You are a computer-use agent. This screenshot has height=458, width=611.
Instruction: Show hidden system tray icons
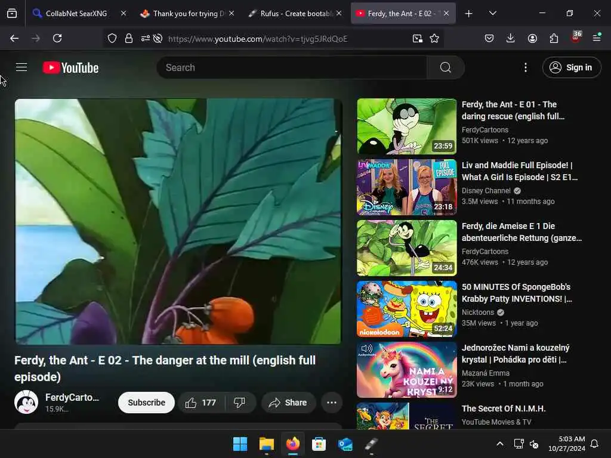[500, 444]
